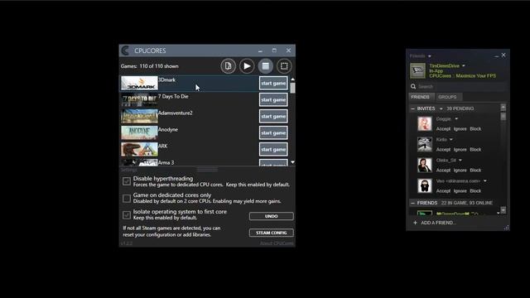
Task: Open the About CPUCores link
Action: (x=277, y=243)
